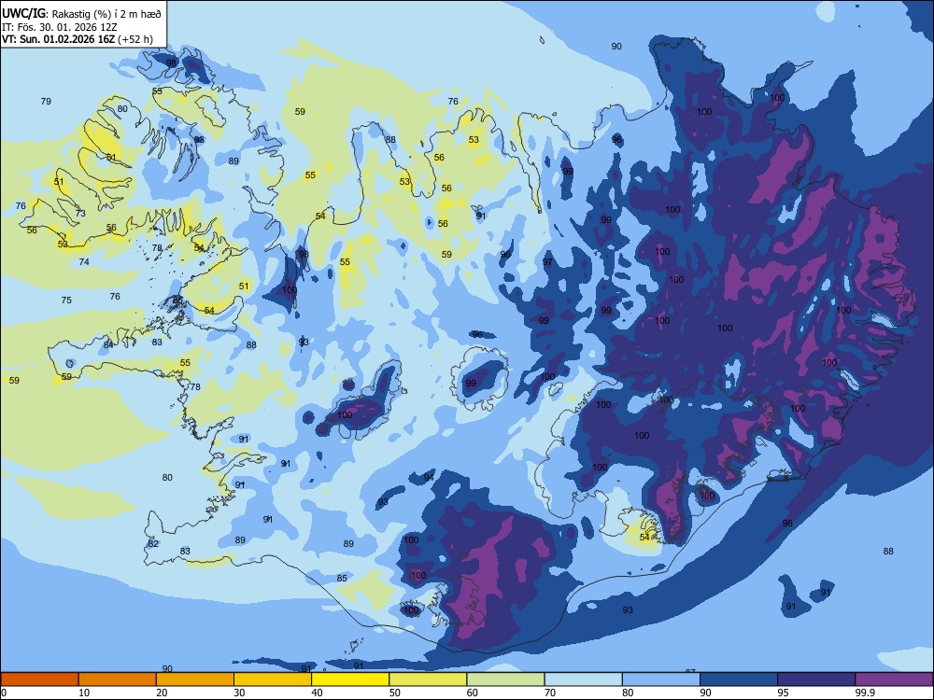Click the title 'UWC/IG: Rakastig (%) í 2 m hæð'
Viewport: 934px width, 700px height.
tap(81, 13)
